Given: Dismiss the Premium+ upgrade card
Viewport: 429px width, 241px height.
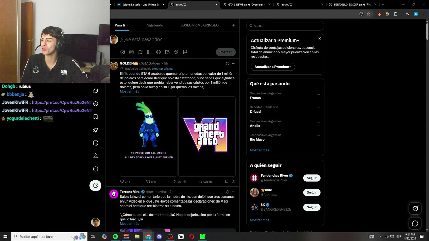Looking at the screenshot, I should pos(319,39).
